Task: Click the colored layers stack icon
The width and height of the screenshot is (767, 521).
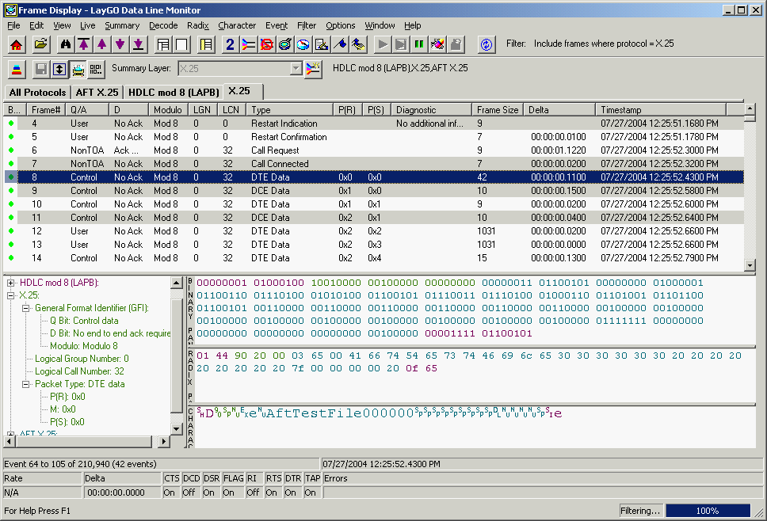Action: pyautogui.click(x=17, y=70)
